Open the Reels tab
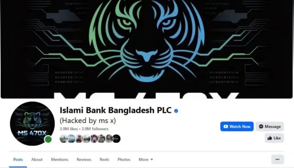This screenshot has height=168, width=294. click(x=104, y=160)
